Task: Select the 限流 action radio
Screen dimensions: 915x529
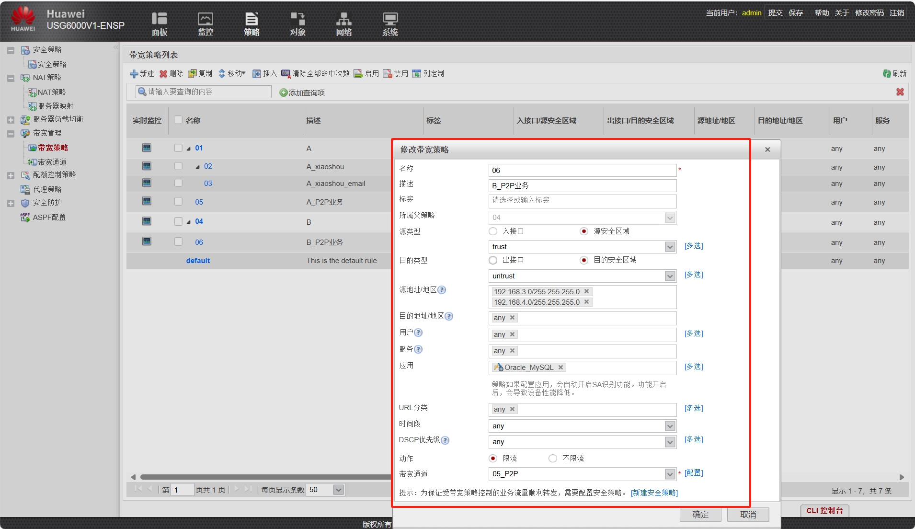Action: pyautogui.click(x=493, y=459)
